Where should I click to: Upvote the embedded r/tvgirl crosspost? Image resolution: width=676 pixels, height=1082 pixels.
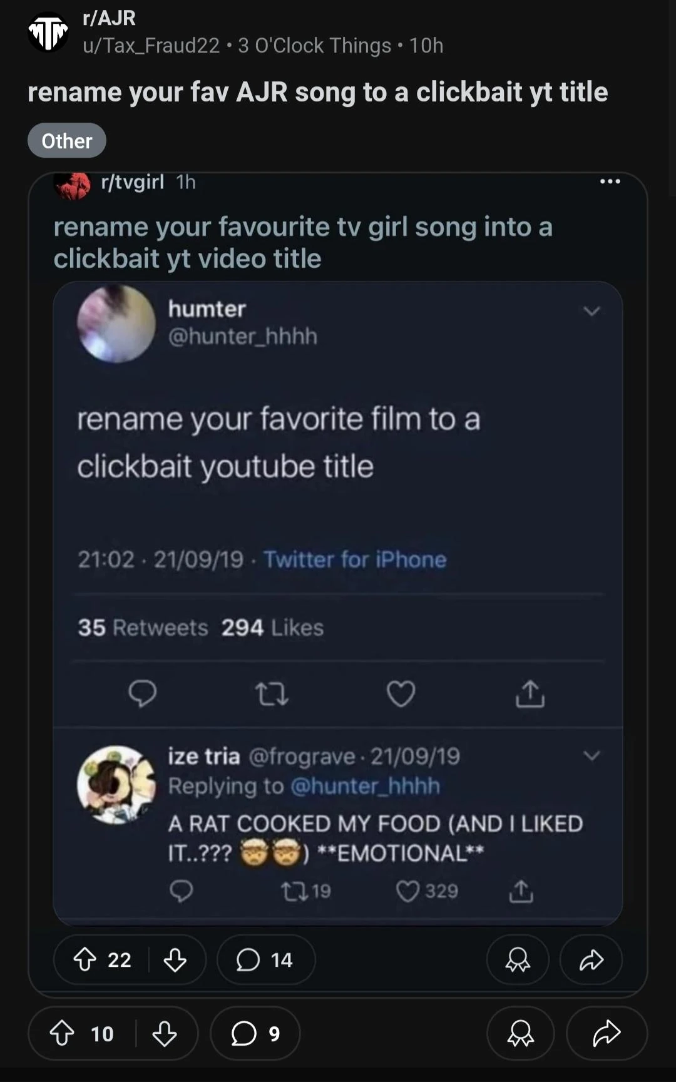point(85,959)
